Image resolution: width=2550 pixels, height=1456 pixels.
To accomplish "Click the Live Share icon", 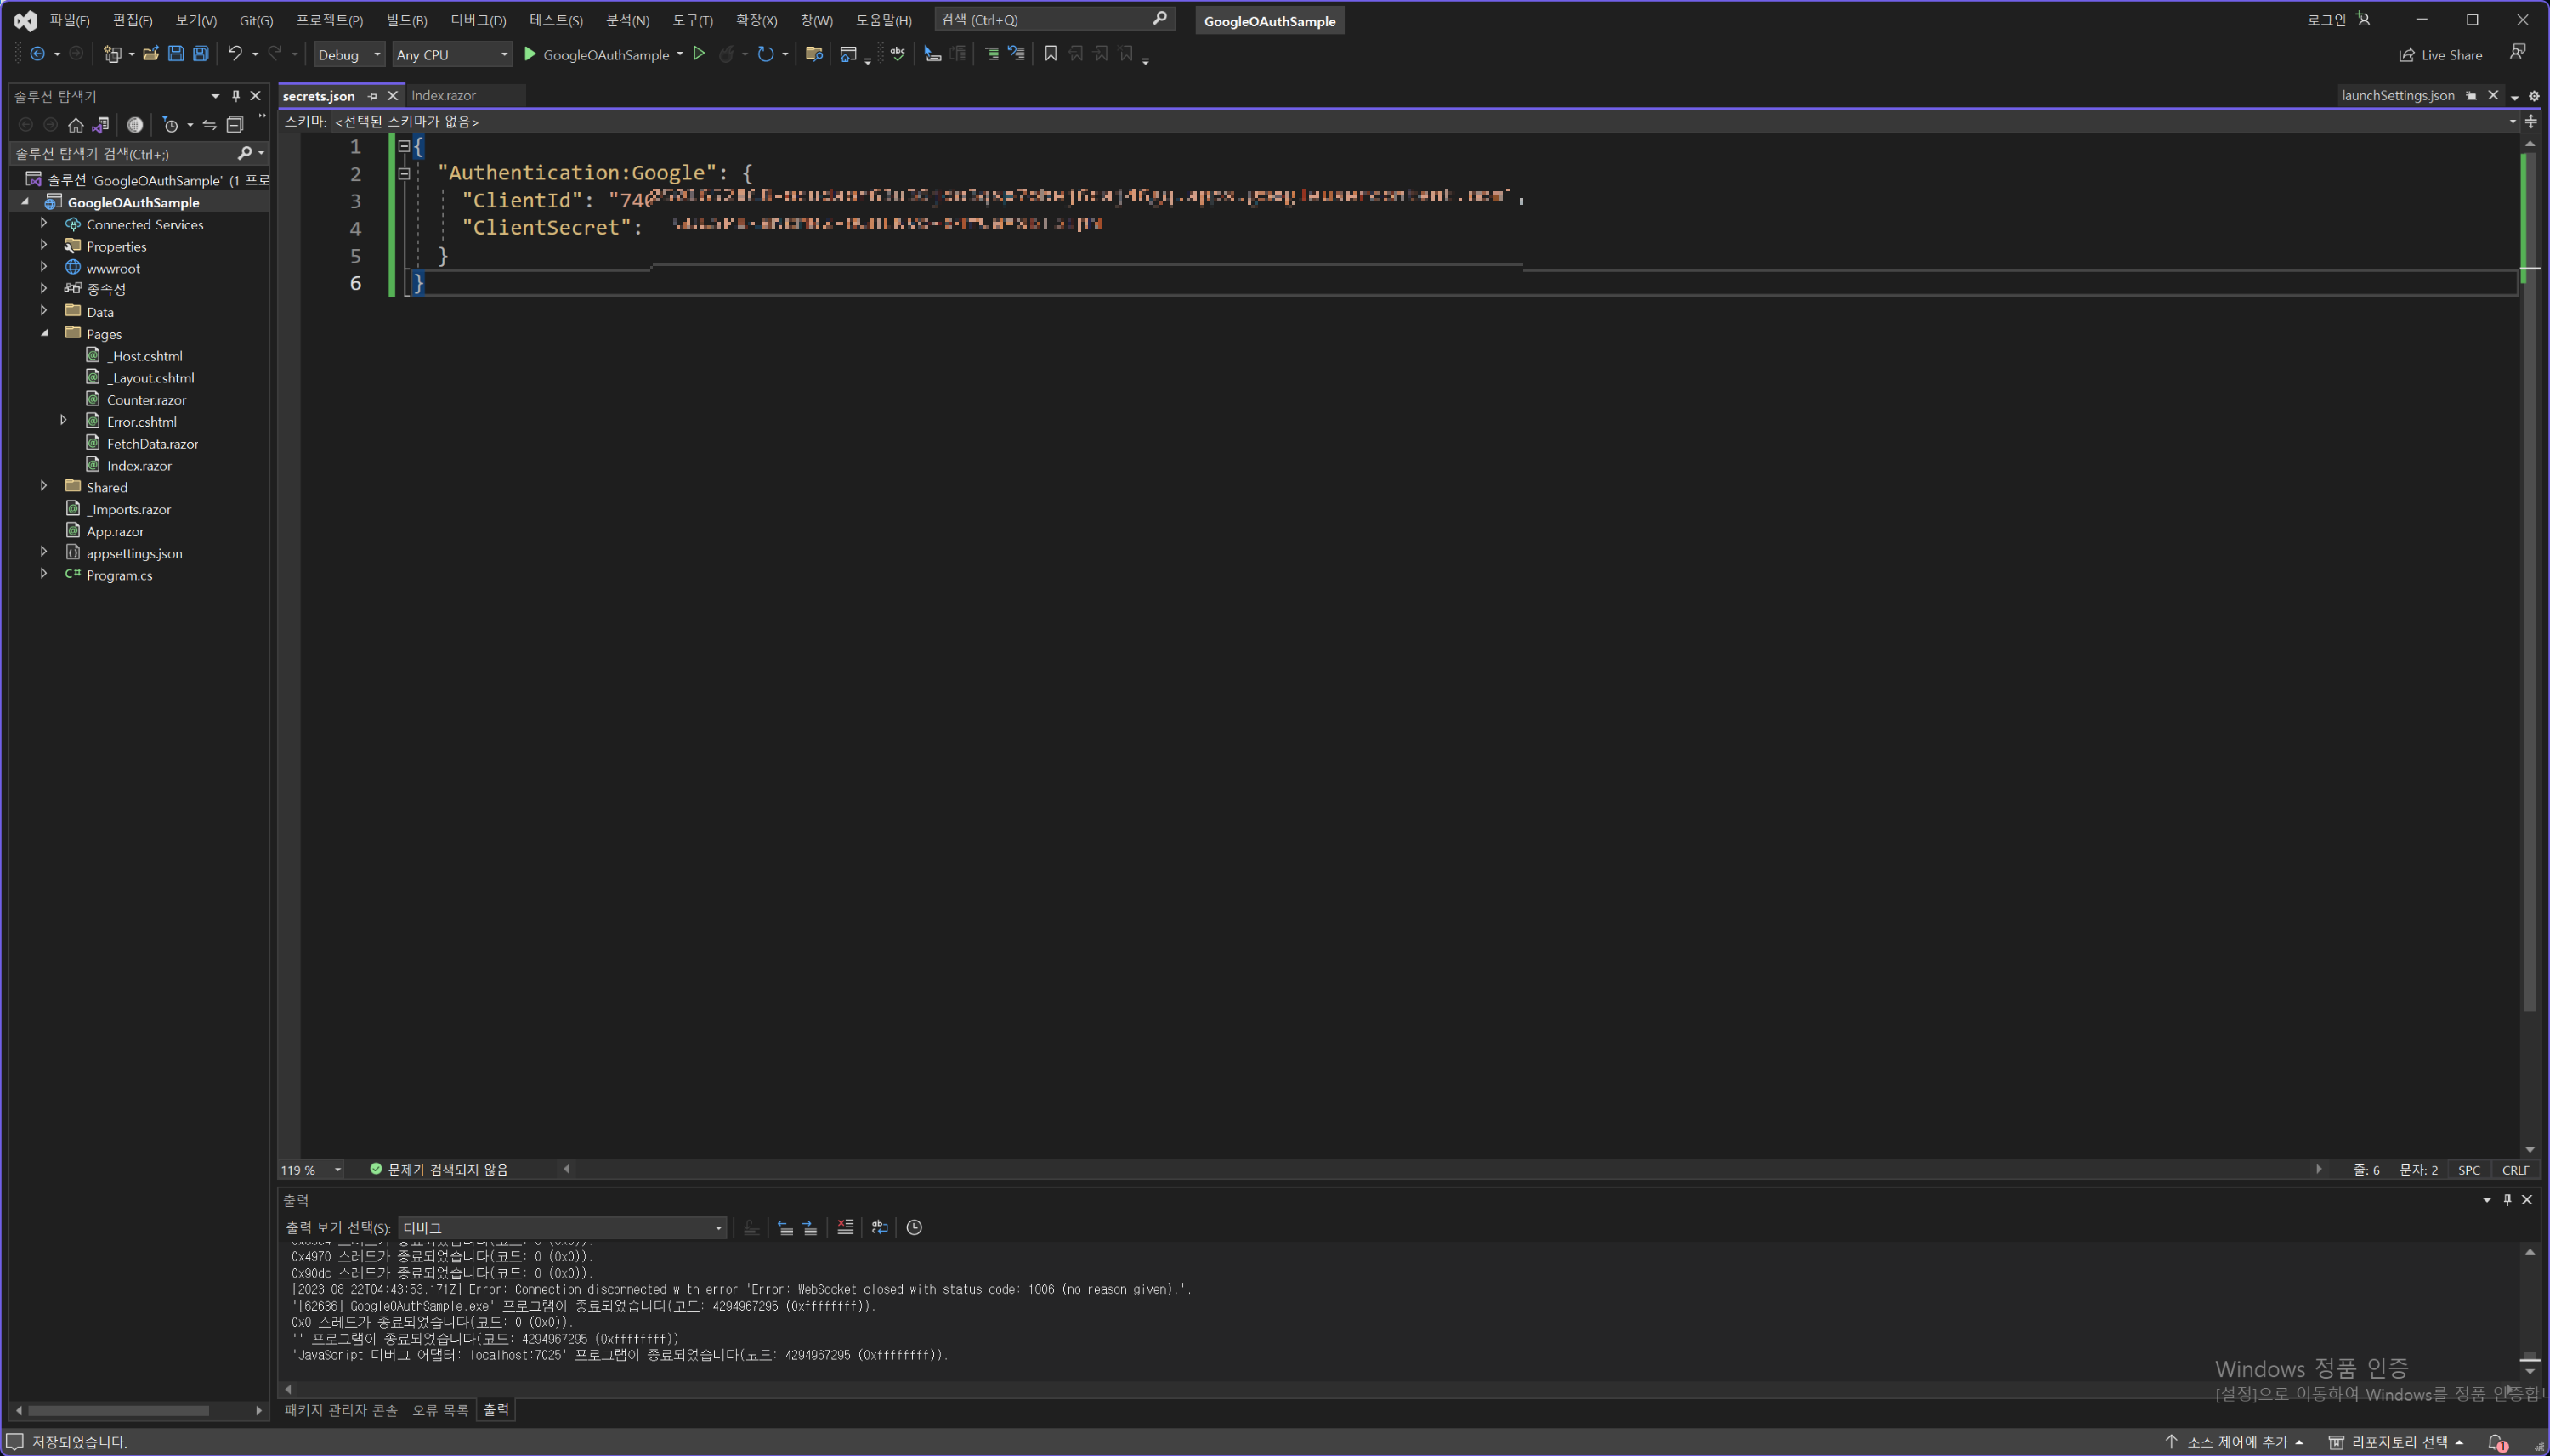I will coord(2406,55).
